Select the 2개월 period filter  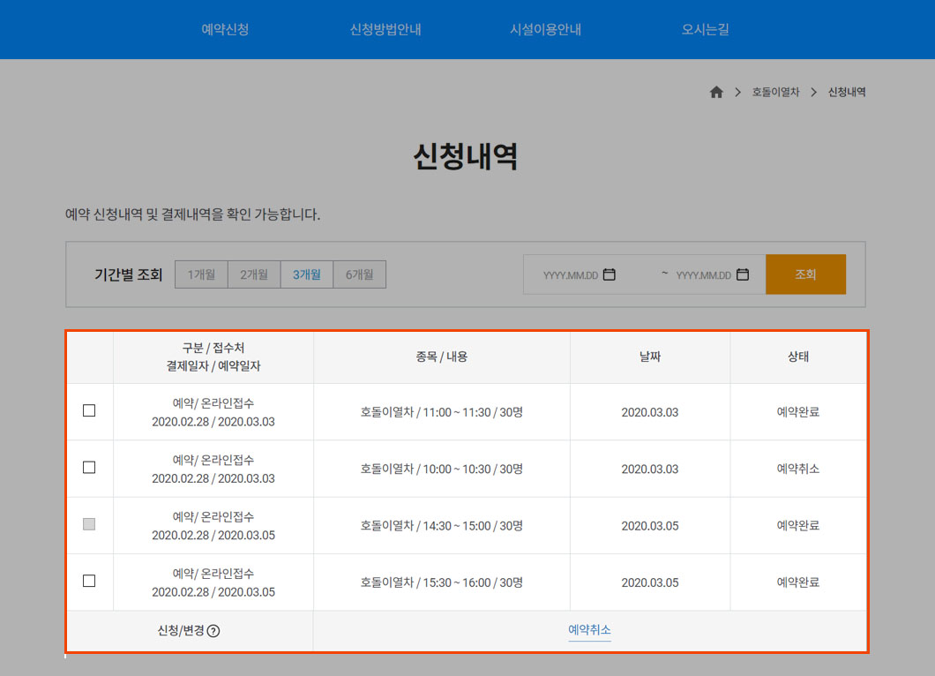(x=254, y=274)
